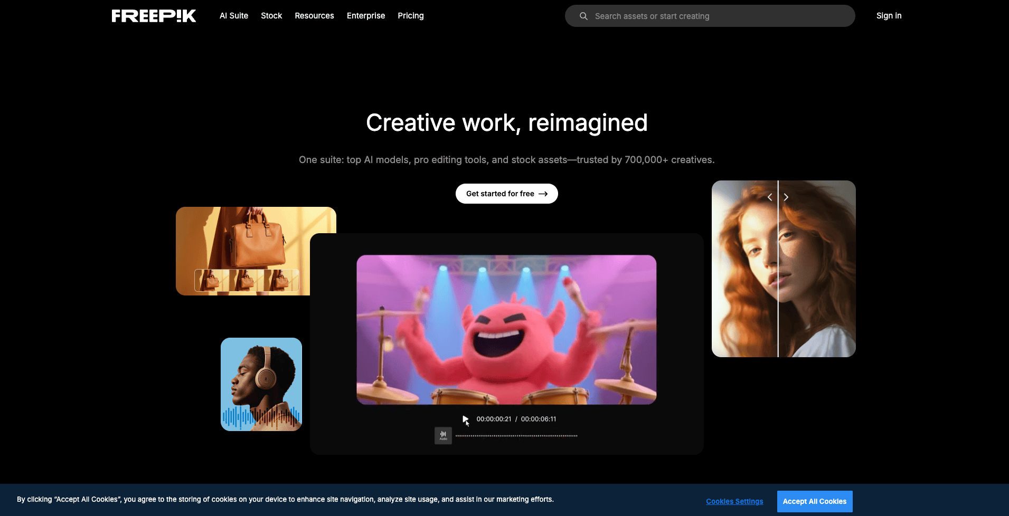Click the magnifier icon in search bar
The height and width of the screenshot is (516, 1009).
(x=583, y=16)
